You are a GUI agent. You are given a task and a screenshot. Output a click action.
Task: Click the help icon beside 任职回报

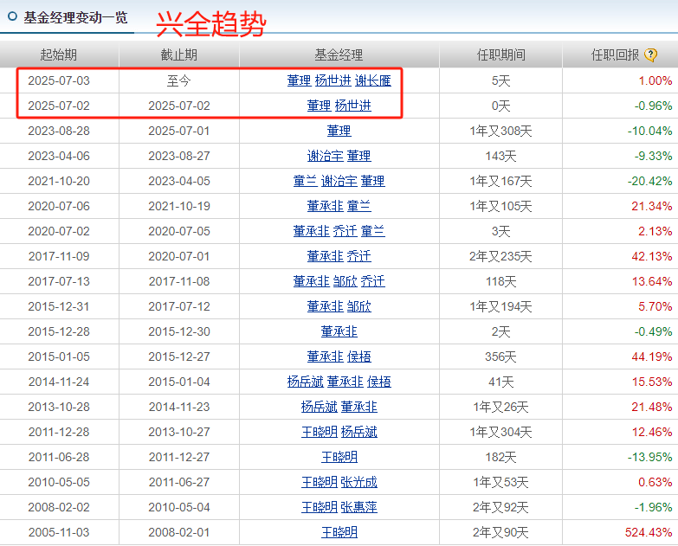(x=650, y=55)
